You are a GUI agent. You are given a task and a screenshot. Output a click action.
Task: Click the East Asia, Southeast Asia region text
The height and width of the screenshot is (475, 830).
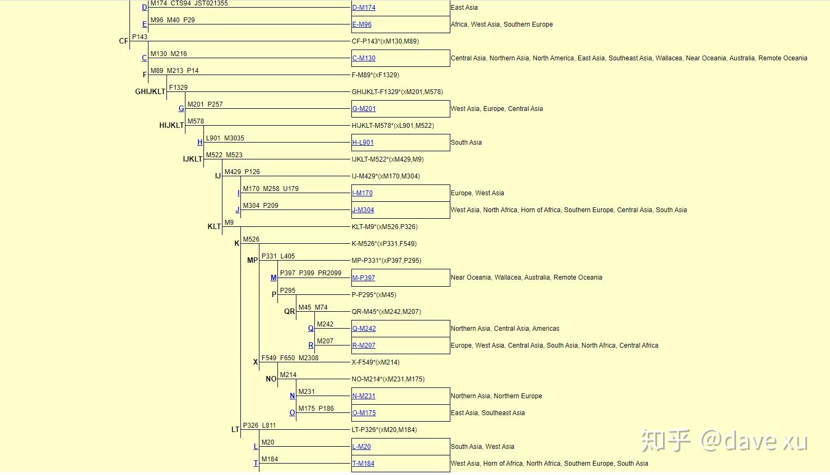(488, 413)
